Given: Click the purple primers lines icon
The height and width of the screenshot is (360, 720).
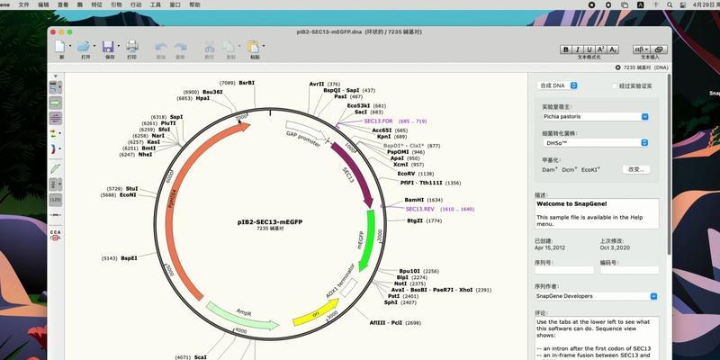Looking at the screenshot, I should pyautogui.click(x=55, y=119).
